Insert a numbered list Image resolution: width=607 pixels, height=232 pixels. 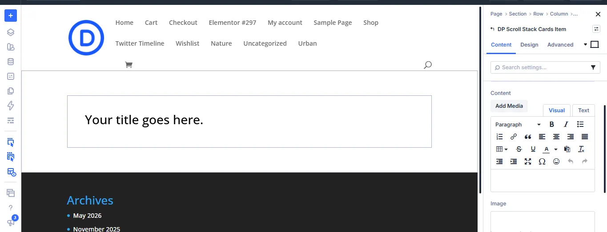tap(499, 137)
